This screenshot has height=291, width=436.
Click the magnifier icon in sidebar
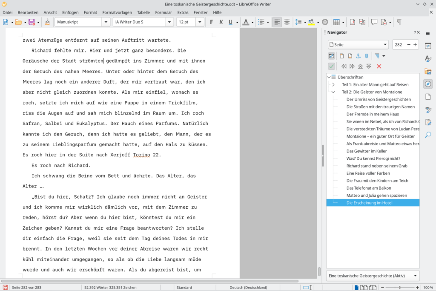(x=428, y=135)
